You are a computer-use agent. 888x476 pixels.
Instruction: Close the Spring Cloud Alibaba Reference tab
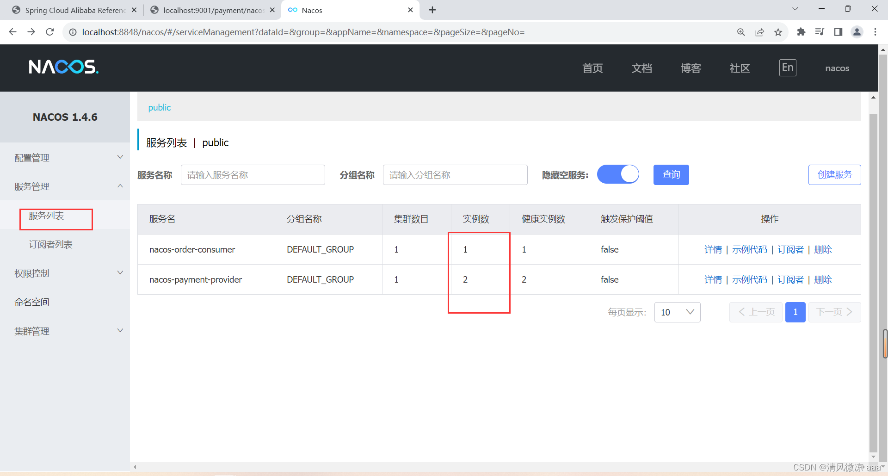(134, 10)
